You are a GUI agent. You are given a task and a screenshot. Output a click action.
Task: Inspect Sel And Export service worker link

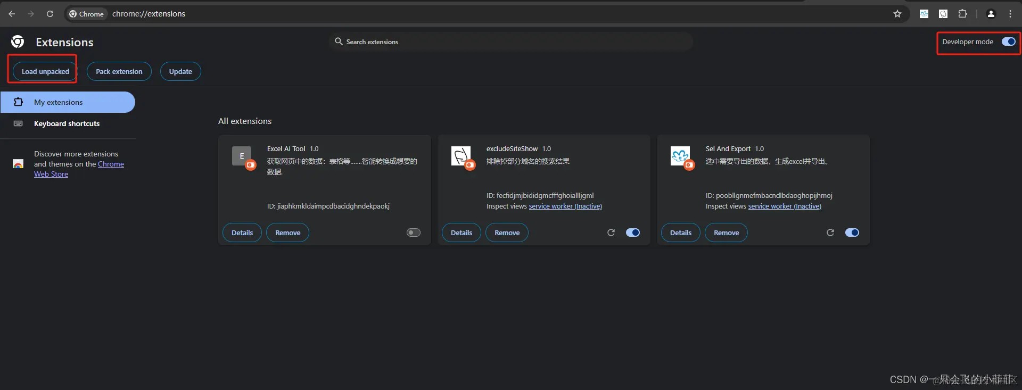[785, 206]
